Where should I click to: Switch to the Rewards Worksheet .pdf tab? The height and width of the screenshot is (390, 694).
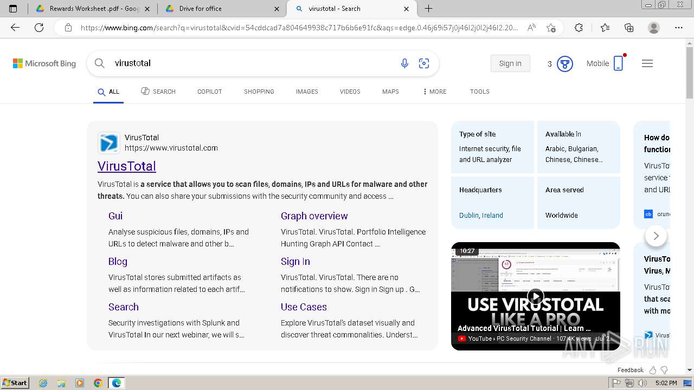[x=92, y=9]
